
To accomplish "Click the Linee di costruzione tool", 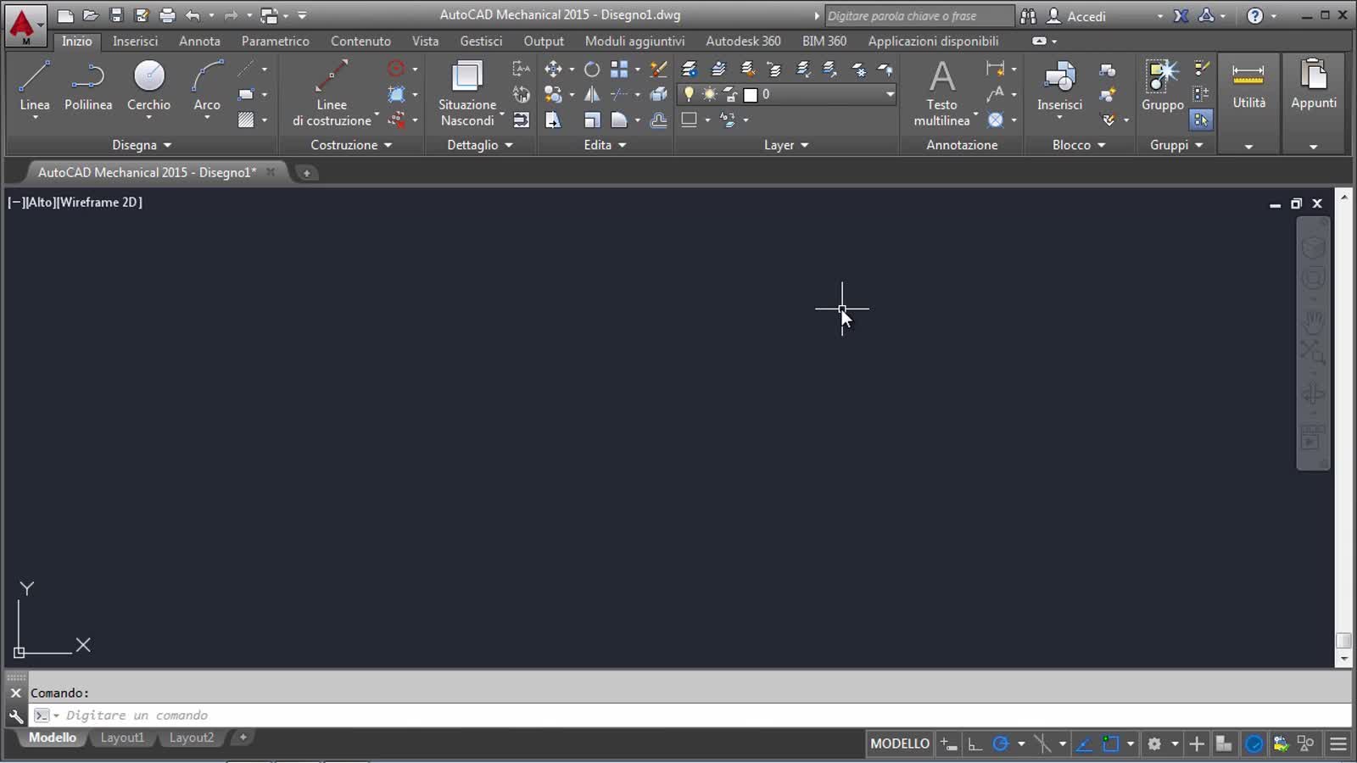I will coord(332,92).
